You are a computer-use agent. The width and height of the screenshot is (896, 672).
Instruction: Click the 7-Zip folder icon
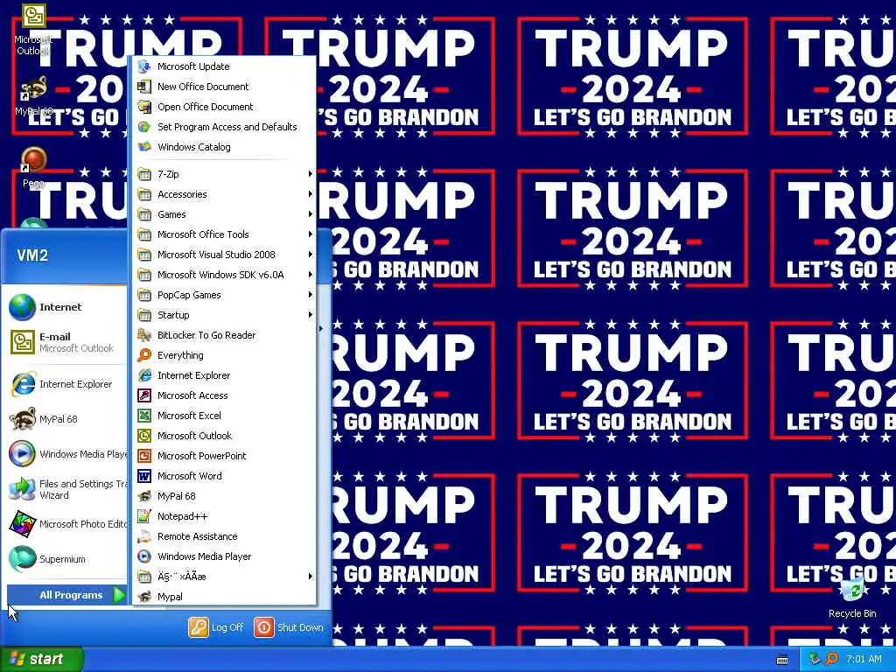point(144,174)
